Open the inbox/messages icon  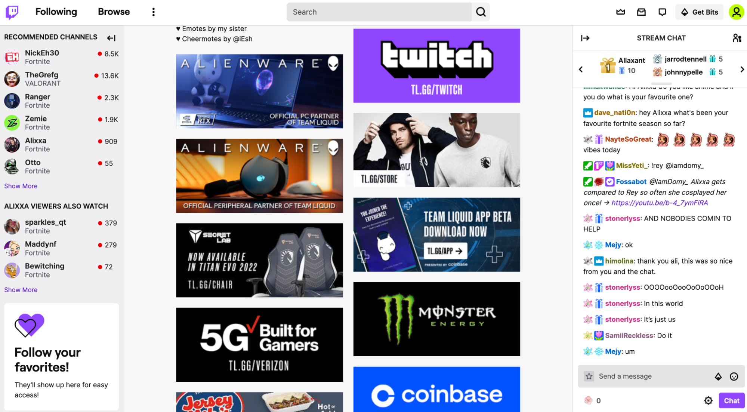(641, 12)
